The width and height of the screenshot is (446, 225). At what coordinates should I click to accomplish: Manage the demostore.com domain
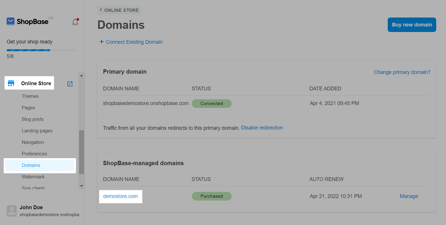408,196
